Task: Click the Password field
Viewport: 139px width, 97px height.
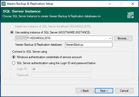Action: (x=61, y=75)
